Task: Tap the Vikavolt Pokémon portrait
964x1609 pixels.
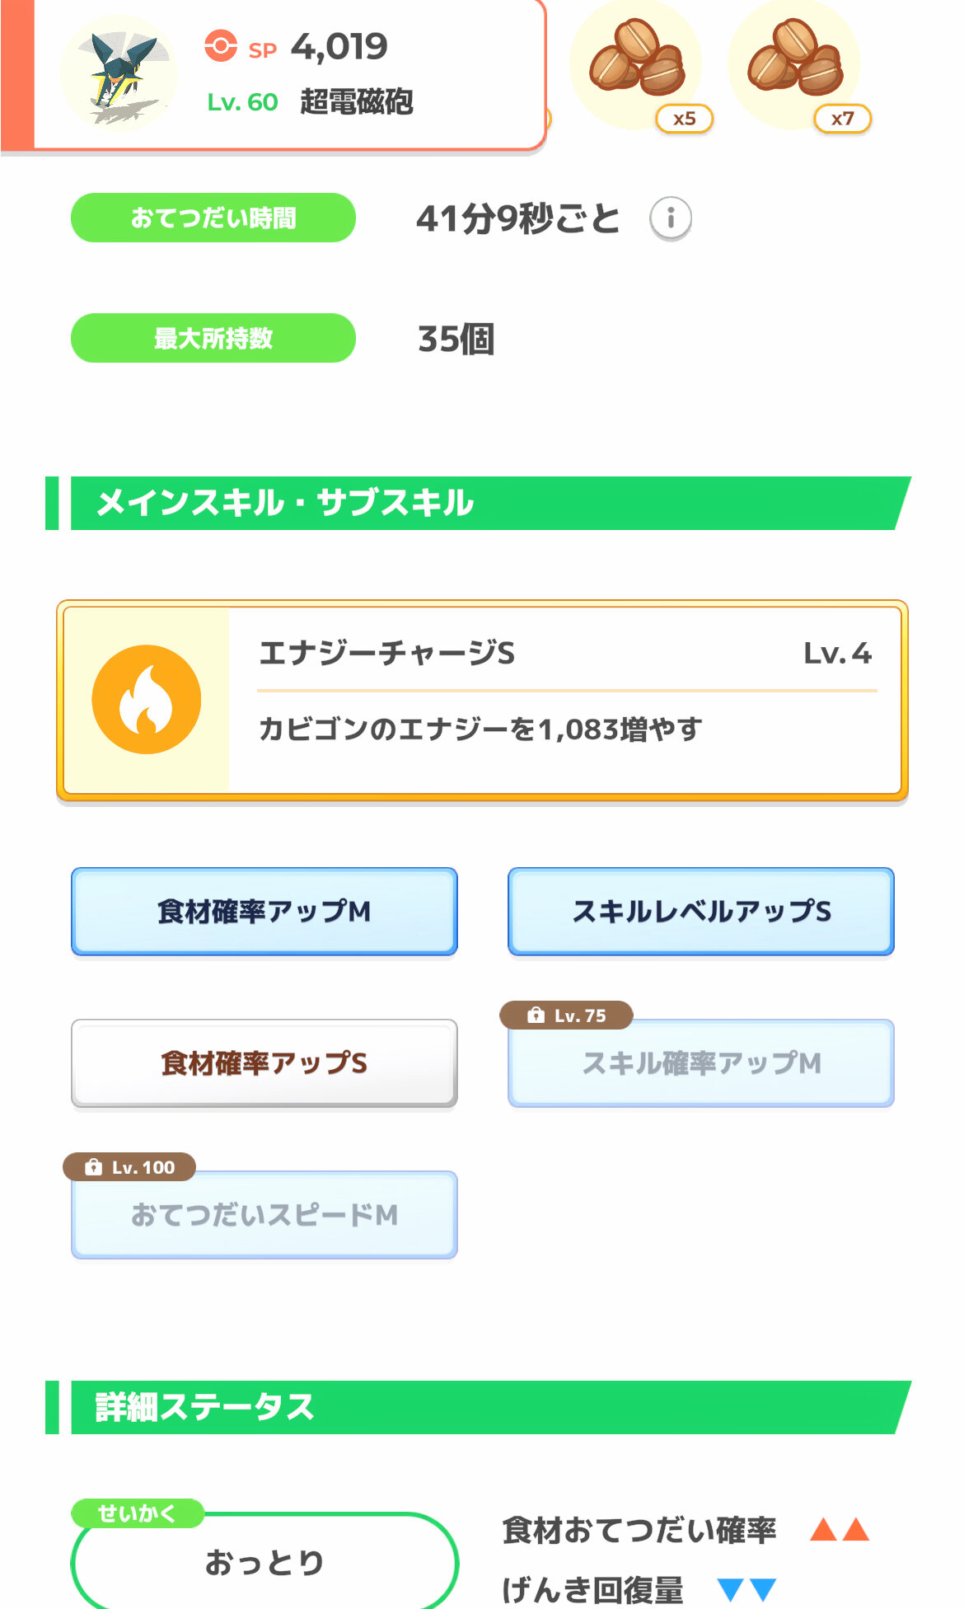Action: 119,74
